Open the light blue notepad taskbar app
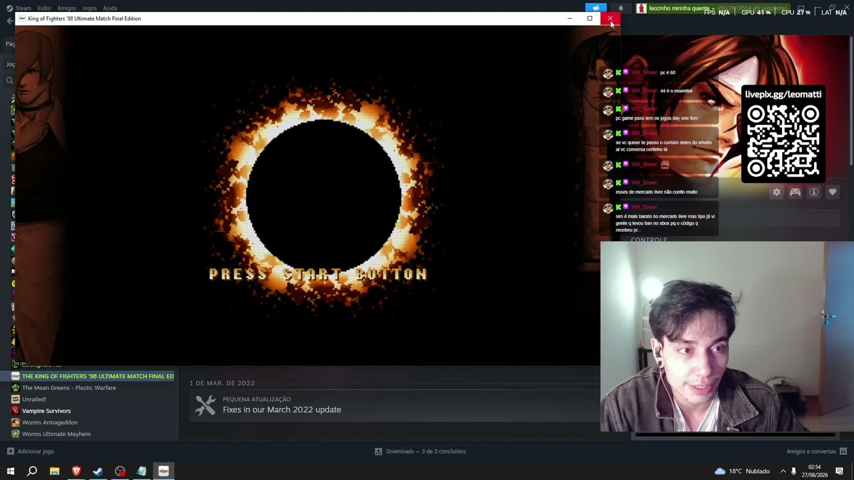Viewport: 854px width, 480px height. coord(141,471)
